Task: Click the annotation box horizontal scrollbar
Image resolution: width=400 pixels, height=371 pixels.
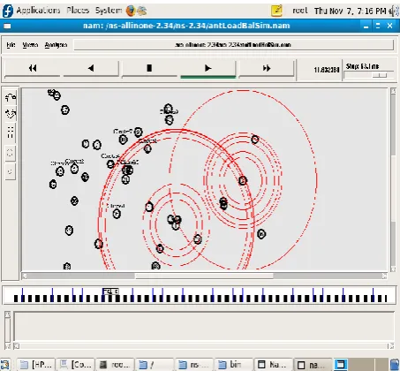Action: [204, 346]
